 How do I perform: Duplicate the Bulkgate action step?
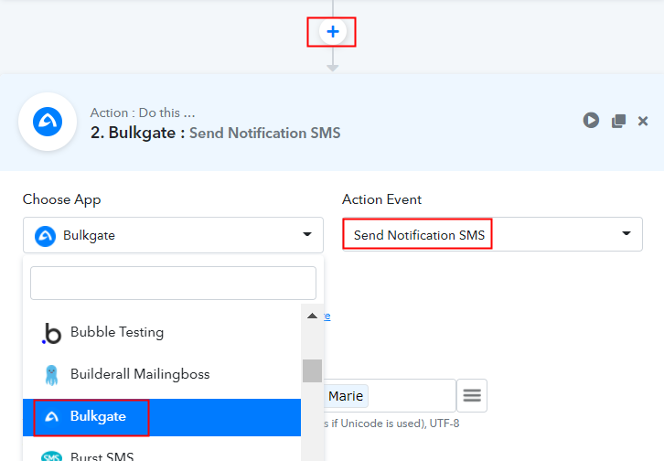618,121
